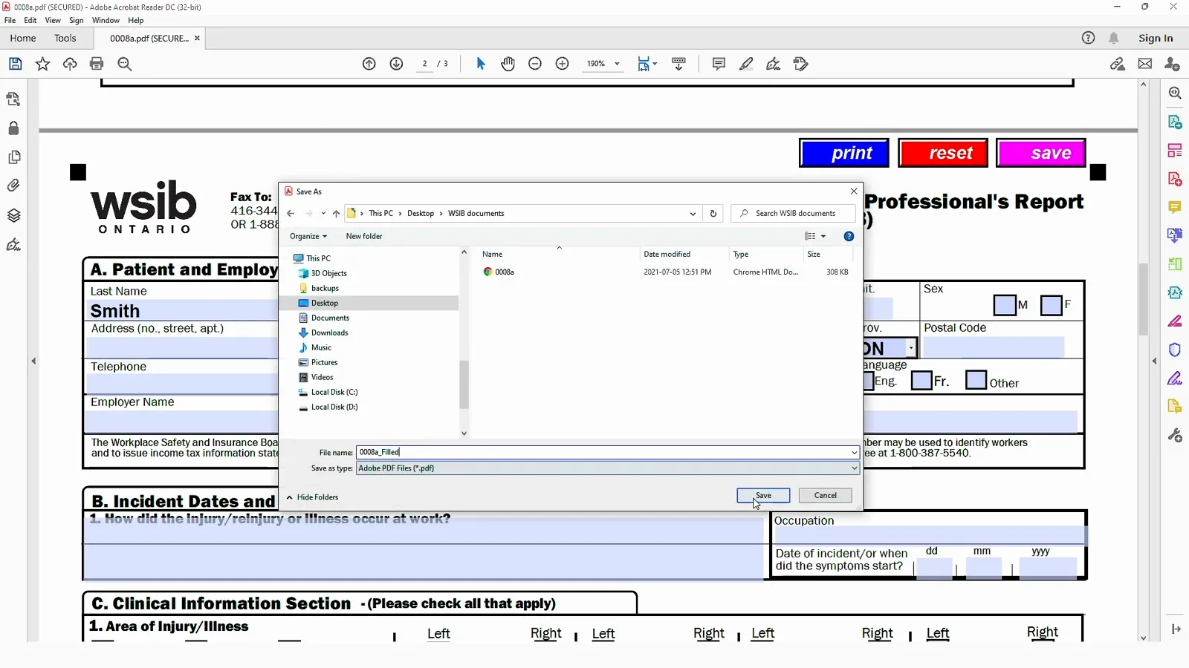
Task: Click the notifications bell icon
Action: [x=1114, y=38]
